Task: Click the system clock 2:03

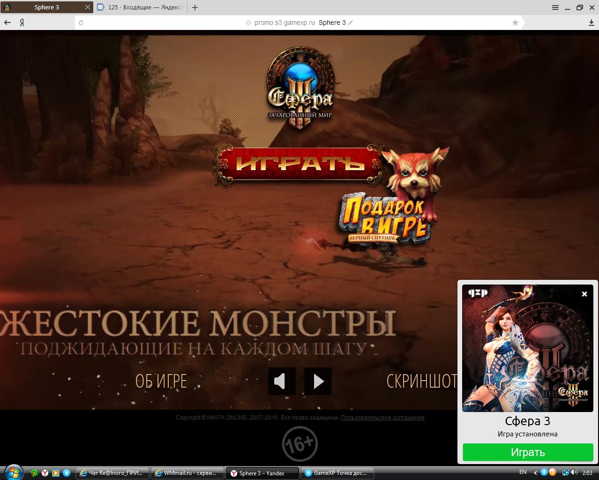Action: click(x=587, y=472)
